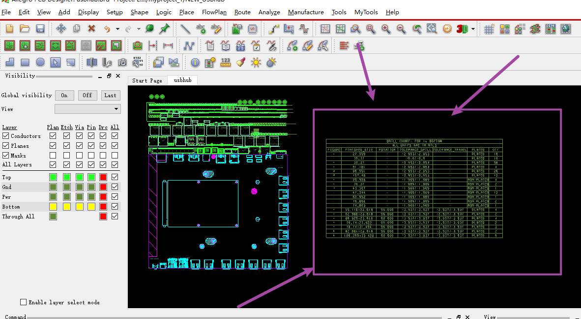
Task: Click the Through All layer label
Action: pos(18,216)
